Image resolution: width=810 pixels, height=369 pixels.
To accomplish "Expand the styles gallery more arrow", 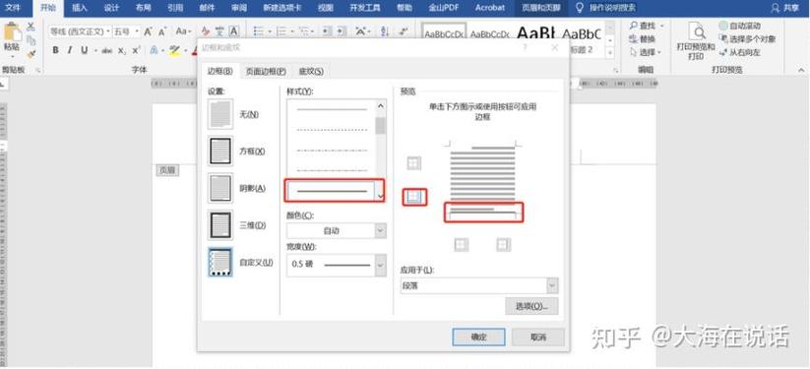I will 610,53.
